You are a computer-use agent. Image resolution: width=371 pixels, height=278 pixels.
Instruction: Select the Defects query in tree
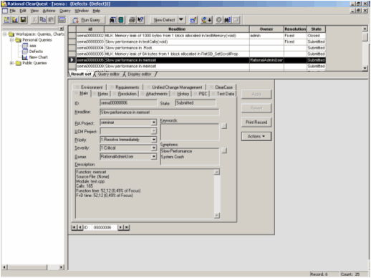(x=36, y=52)
